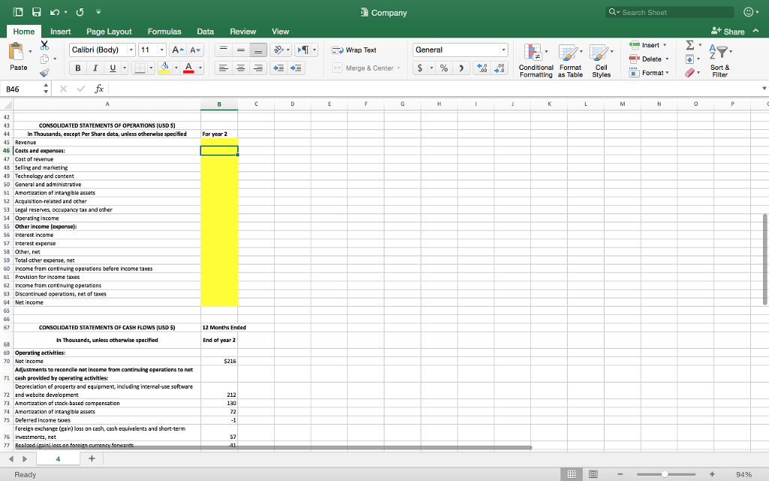This screenshot has width=769, height=481.
Task: Click the Fill down icon
Action: tap(690, 59)
